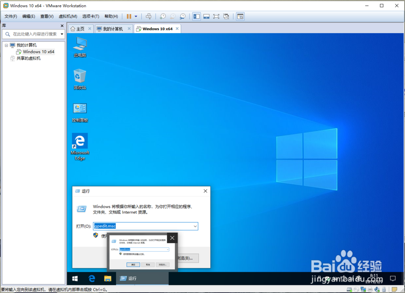Image resolution: width=405 pixels, height=293 pixels.
Task: Launch Edge from the guest taskbar
Action: tap(92, 278)
